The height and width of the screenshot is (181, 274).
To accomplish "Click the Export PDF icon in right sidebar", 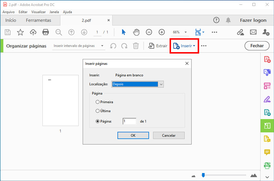I will pos(267,72).
